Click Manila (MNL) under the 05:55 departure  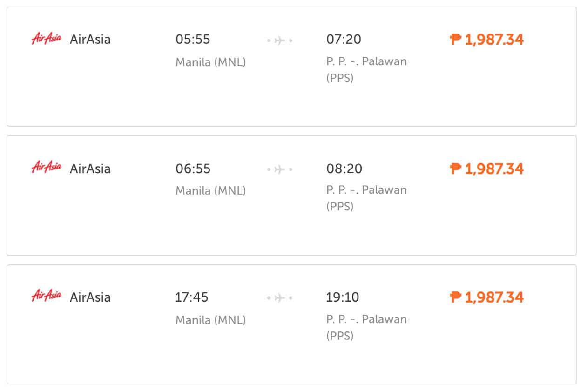[210, 62]
